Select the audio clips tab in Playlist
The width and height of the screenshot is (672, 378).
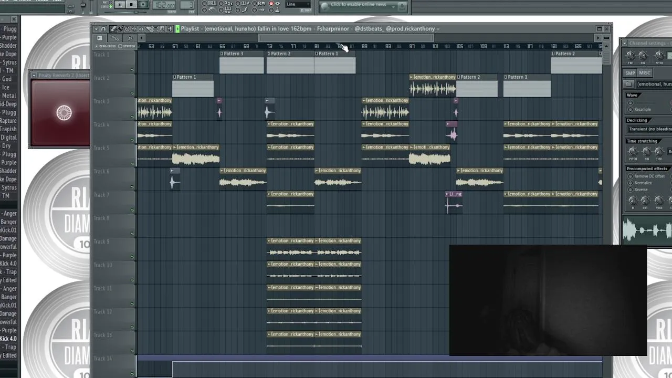coord(100,38)
